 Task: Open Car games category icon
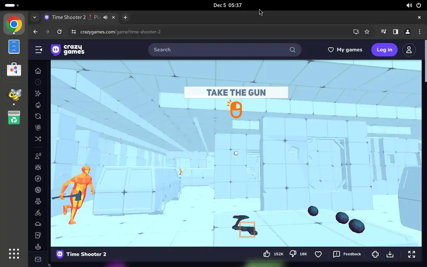[x=38, y=224]
